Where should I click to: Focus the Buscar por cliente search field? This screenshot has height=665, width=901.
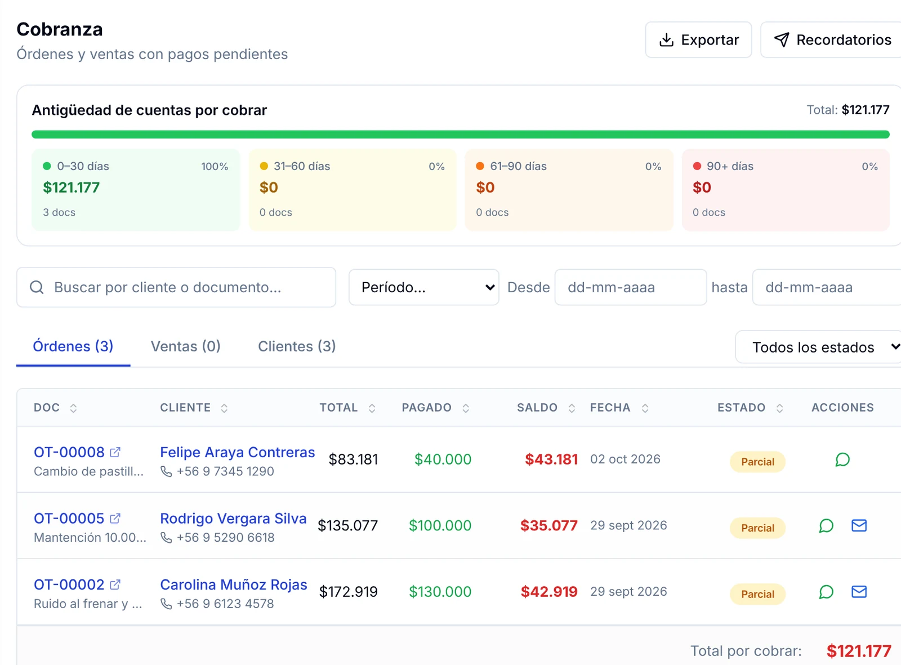click(176, 287)
